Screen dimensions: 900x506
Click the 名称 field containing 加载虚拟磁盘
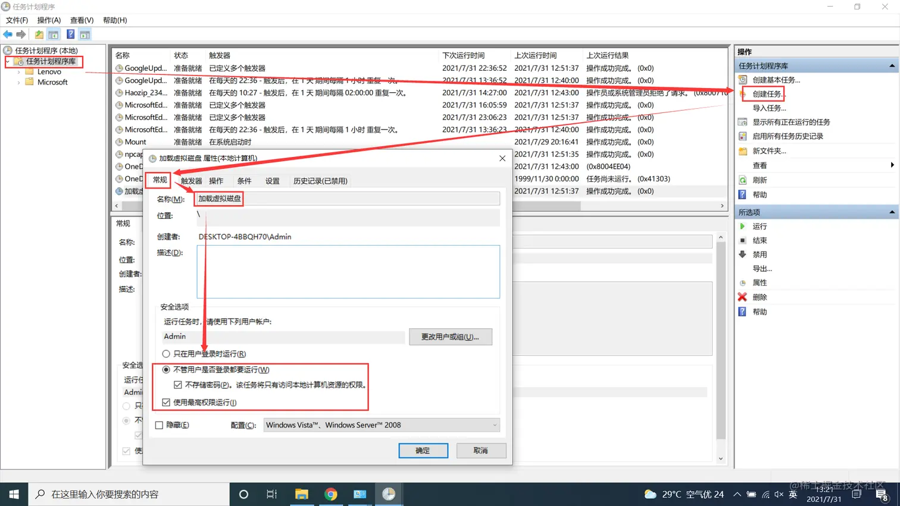click(x=348, y=199)
